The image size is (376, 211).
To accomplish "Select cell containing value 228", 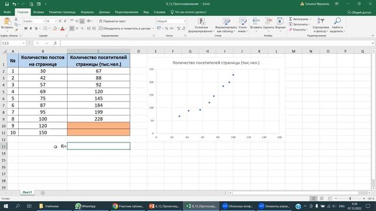I will (99, 119).
